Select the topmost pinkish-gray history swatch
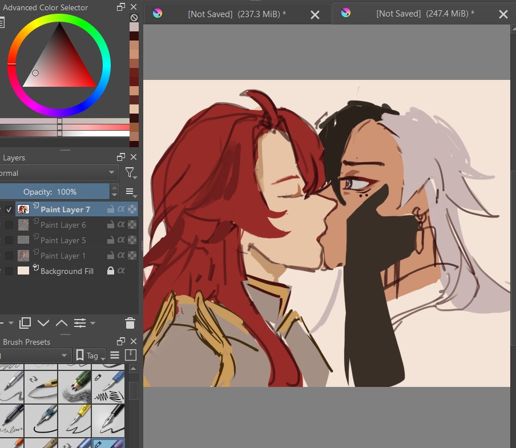This screenshot has height=448, width=516. coord(134,27)
